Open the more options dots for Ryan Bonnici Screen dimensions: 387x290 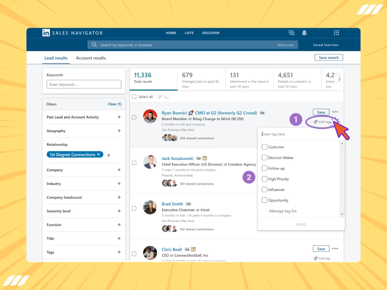click(x=335, y=112)
